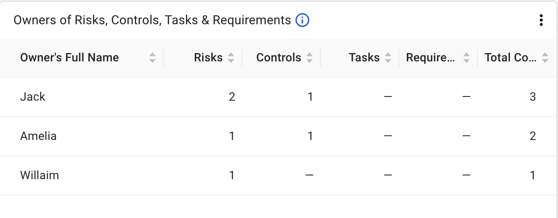Open the three-dot widget options menu
558x218 pixels.
pyautogui.click(x=541, y=20)
